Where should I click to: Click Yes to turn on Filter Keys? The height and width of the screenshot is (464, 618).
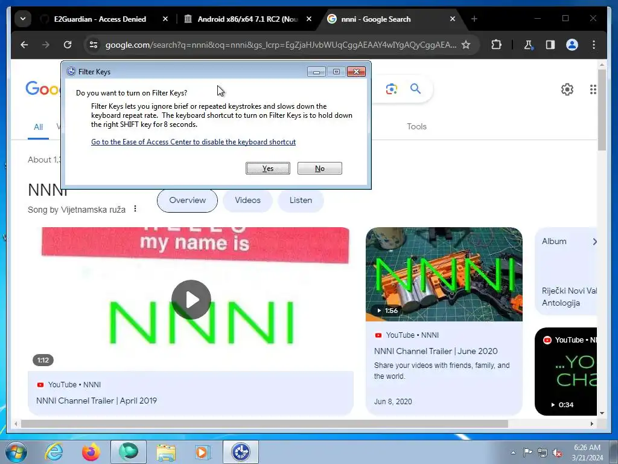click(x=267, y=168)
